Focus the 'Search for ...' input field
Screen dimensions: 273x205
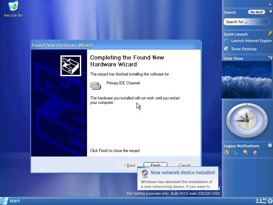click(x=247, y=22)
